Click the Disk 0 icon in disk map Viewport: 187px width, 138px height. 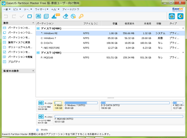click(x=41, y=103)
